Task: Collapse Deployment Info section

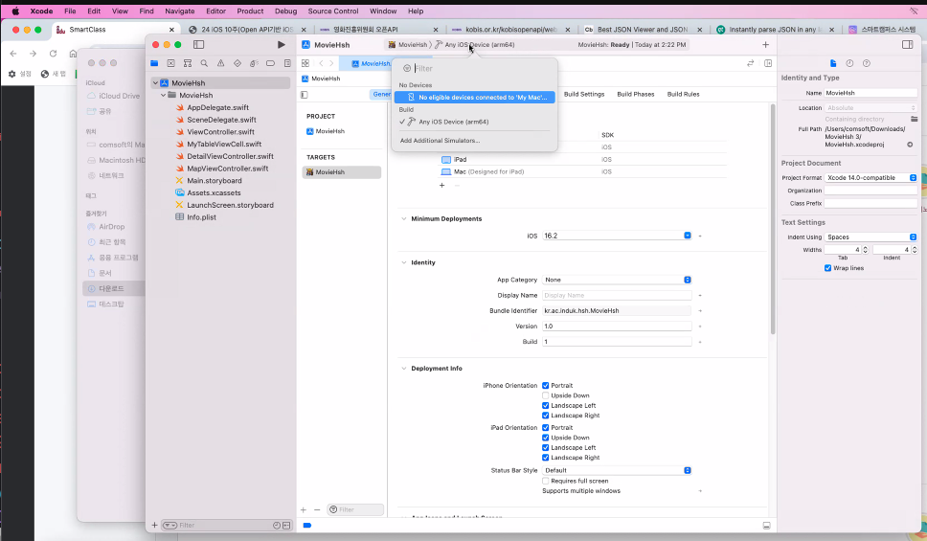Action: pos(404,369)
